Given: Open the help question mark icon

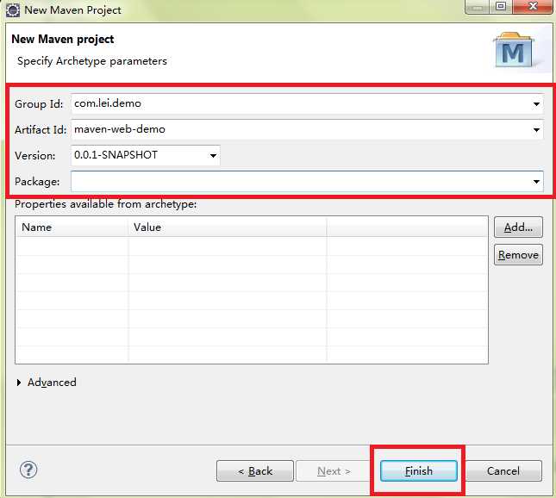Looking at the screenshot, I should [28, 470].
